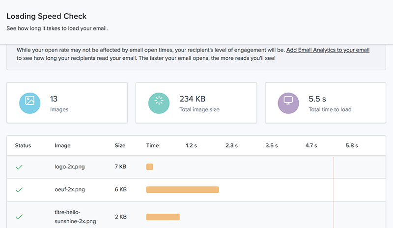
Task: Click checkmark beside titre-hello-sunshine-2x.png
Action: click(19, 216)
